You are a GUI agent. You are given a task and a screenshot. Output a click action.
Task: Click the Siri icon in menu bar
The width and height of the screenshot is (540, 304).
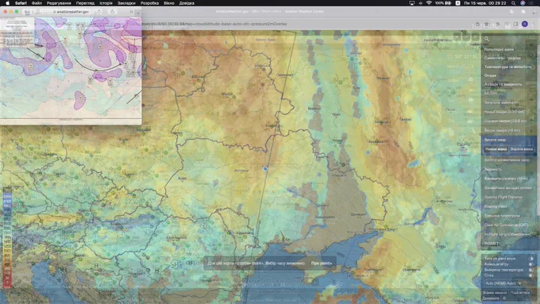pyautogui.click(x=523, y=3)
